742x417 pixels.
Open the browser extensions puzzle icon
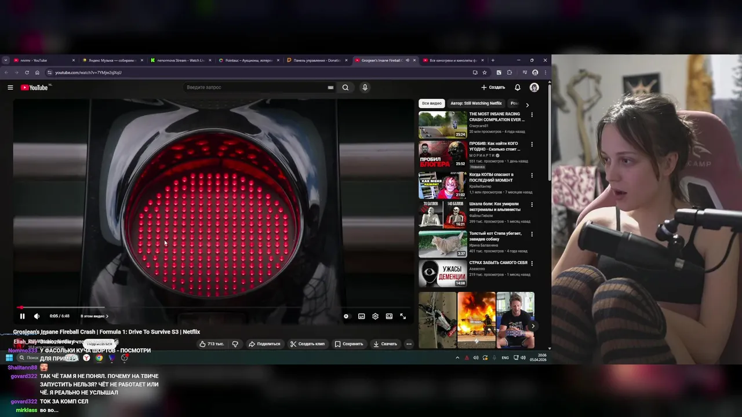510,72
